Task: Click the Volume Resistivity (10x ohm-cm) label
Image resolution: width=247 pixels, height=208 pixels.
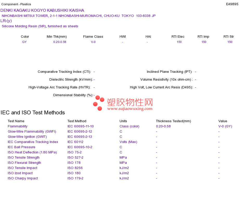Action: 166,79
